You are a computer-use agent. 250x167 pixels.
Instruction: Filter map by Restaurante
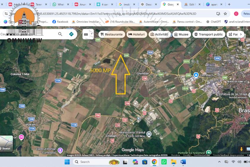[x=112, y=34]
